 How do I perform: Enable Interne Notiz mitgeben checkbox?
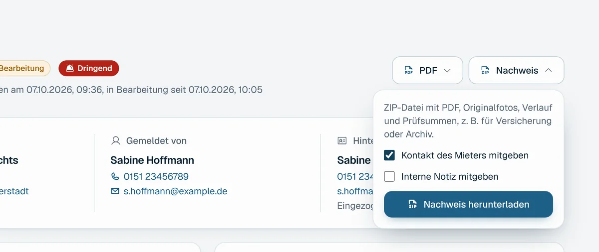tap(389, 176)
